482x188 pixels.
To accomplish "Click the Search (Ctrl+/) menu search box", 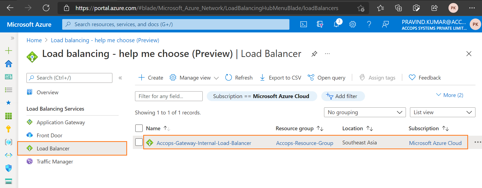I will (69, 78).
